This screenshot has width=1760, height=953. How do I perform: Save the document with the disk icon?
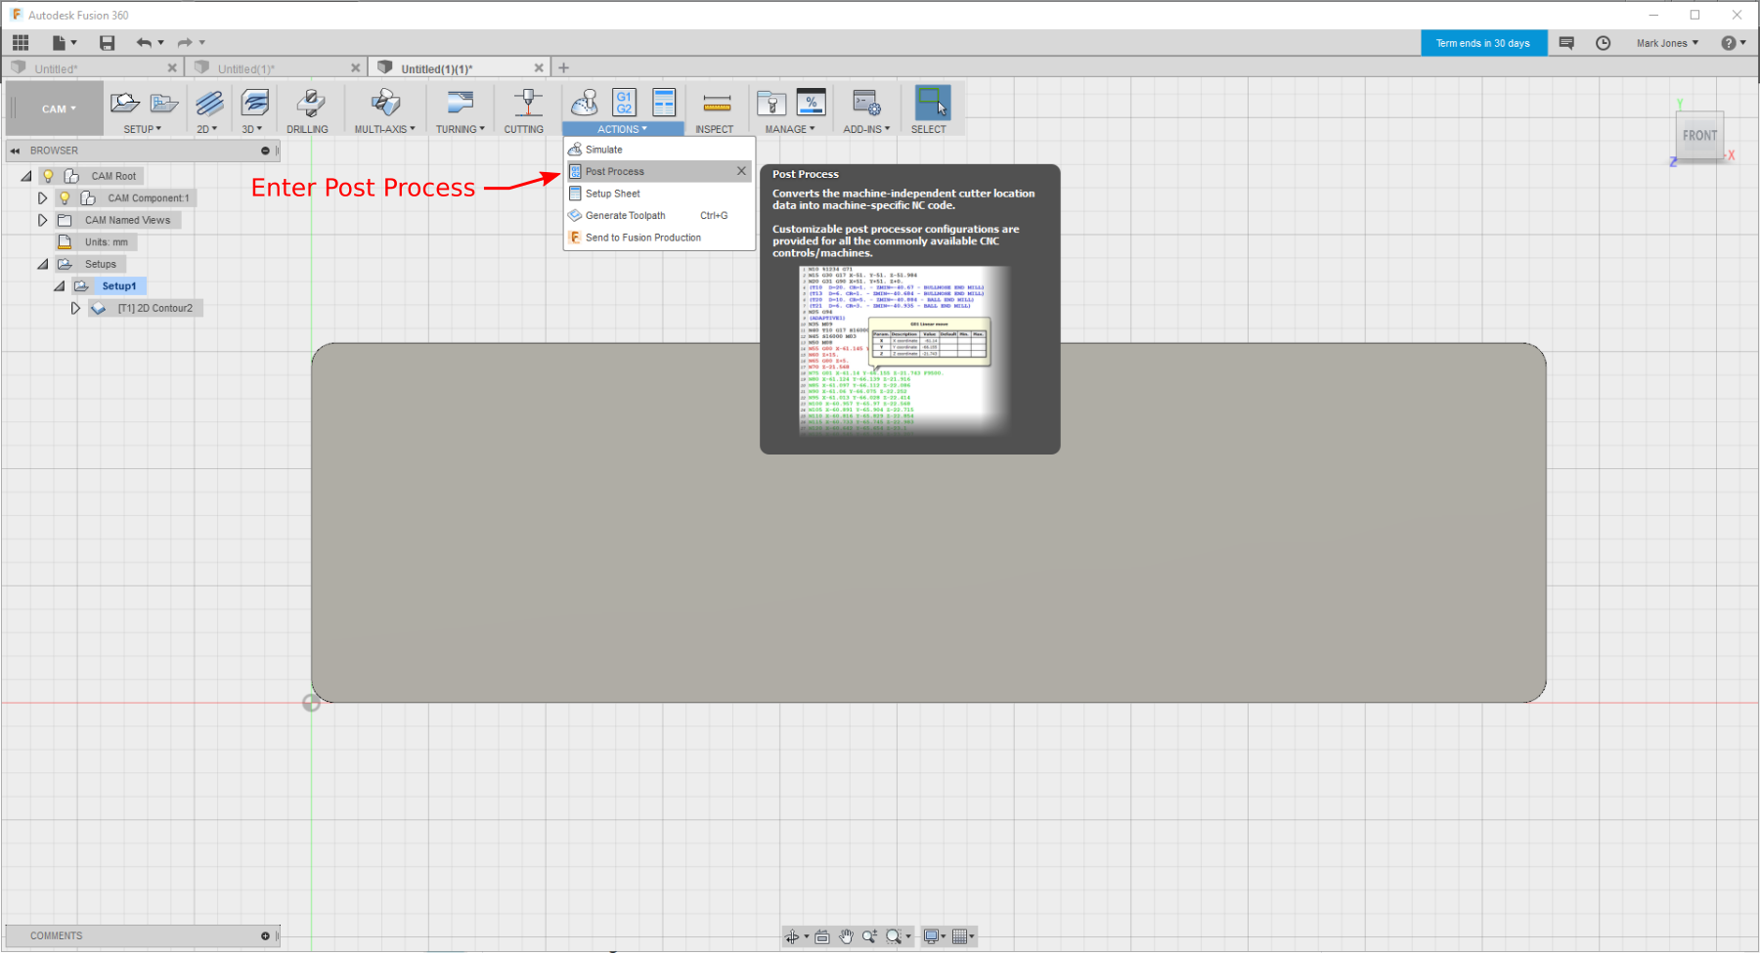(108, 42)
